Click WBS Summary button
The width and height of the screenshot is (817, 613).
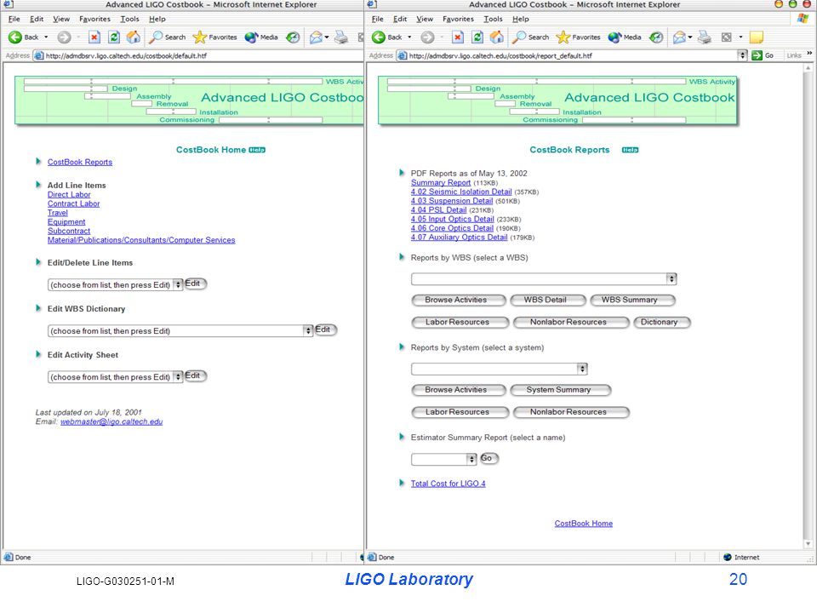pos(632,301)
